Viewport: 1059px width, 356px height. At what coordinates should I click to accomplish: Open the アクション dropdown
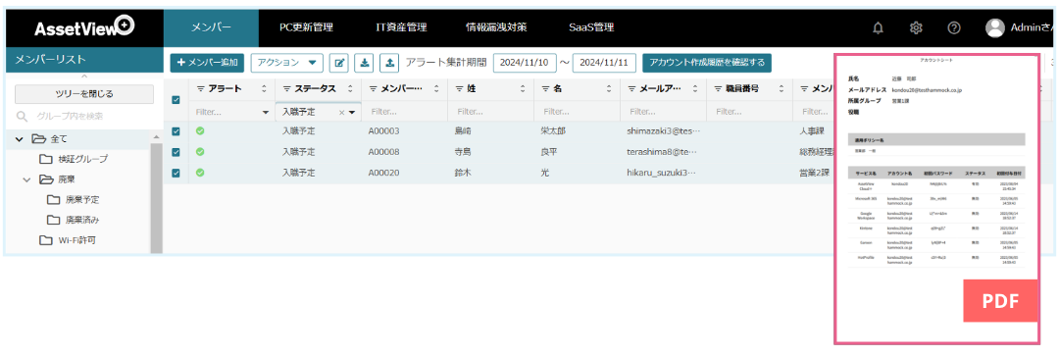[287, 63]
